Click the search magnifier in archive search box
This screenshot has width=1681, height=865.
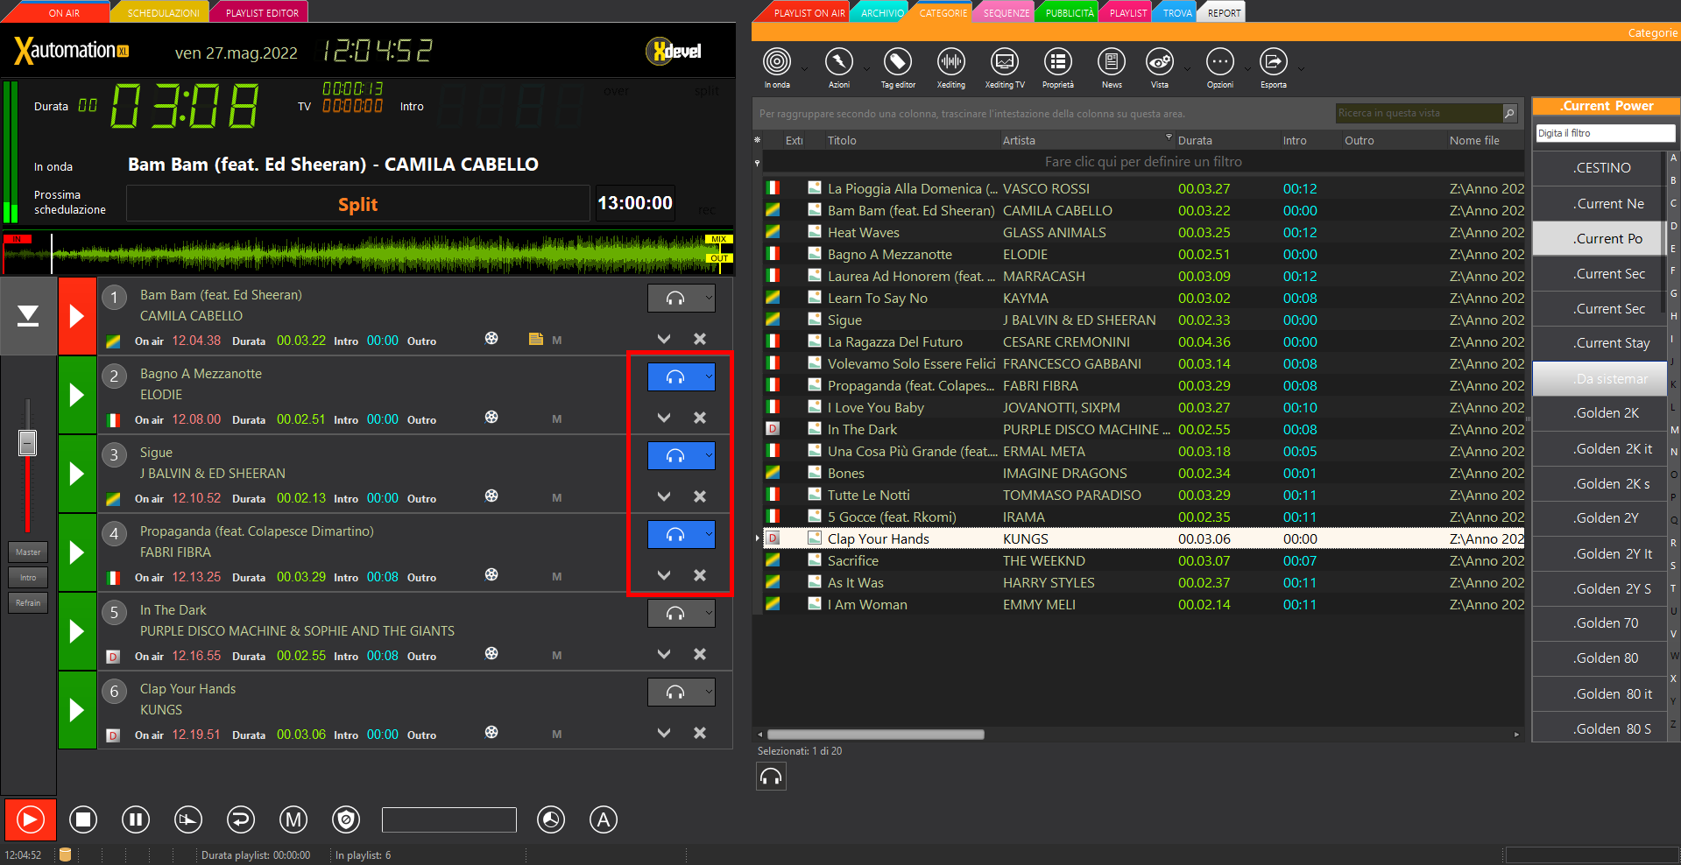point(1509,113)
